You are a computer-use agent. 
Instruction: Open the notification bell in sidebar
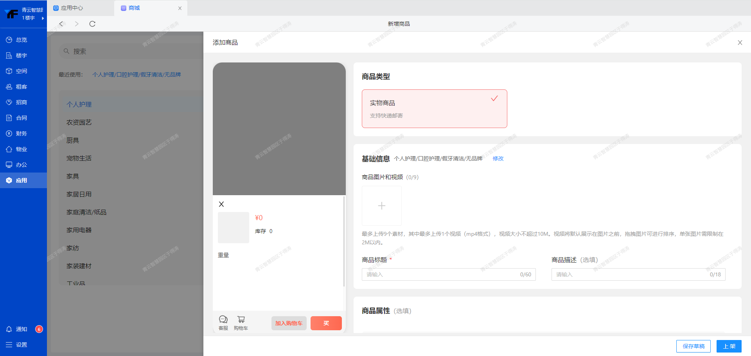point(9,329)
